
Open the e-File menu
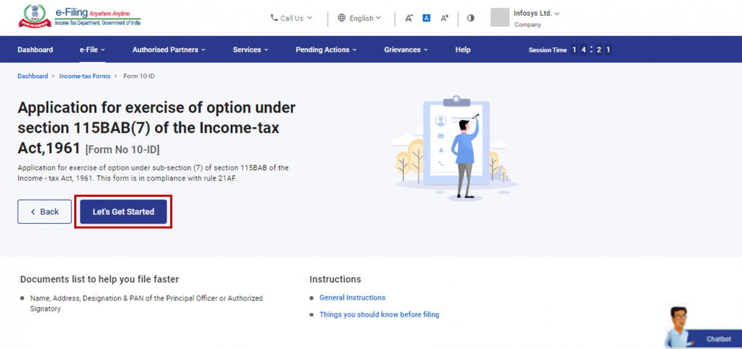[x=92, y=49]
